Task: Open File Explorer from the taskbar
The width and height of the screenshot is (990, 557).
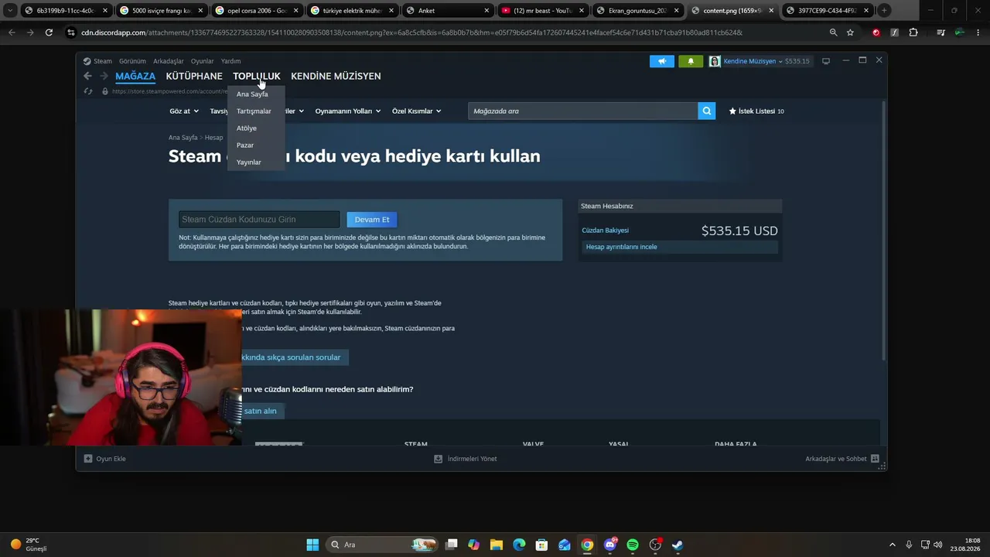Action: pyautogui.click(x=497, y=545)
